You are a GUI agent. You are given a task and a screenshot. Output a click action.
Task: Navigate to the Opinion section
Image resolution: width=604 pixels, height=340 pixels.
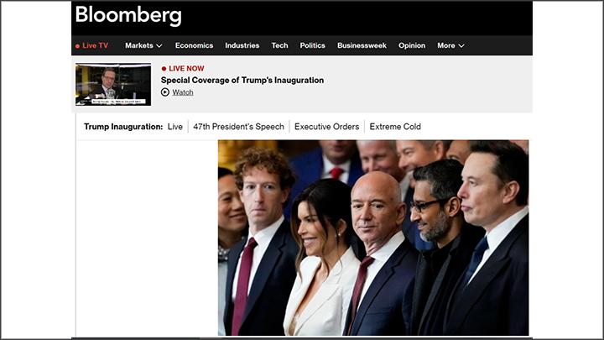(412, 45)
